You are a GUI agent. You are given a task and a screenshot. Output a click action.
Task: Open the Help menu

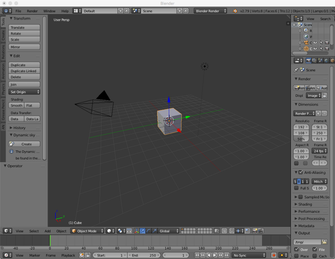pos(65,11)
